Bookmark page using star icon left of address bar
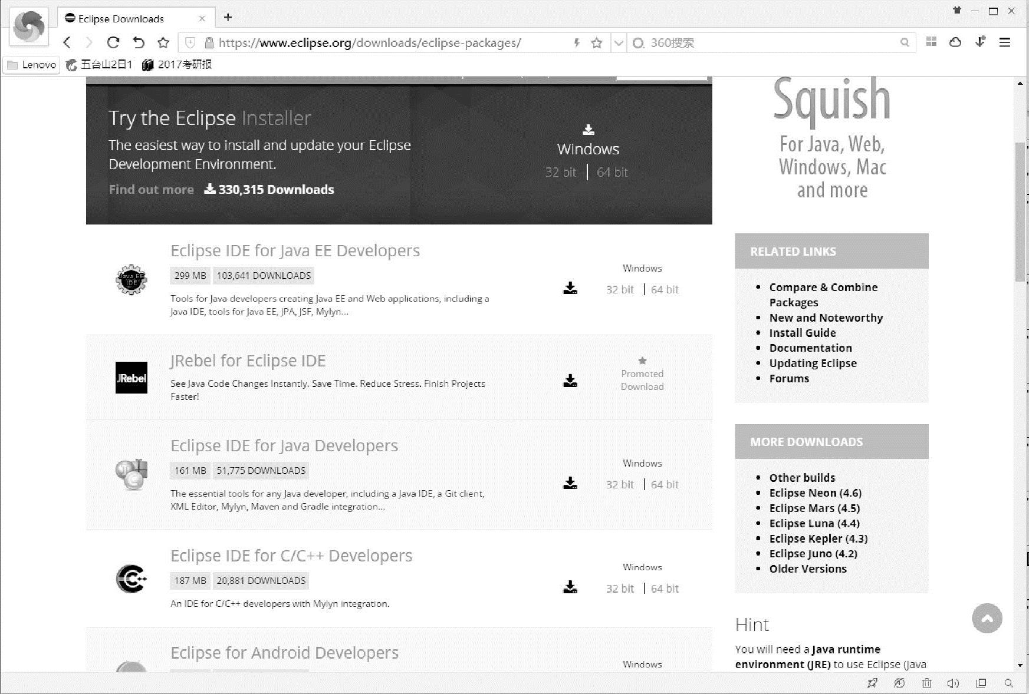This screenshot has width=1029, height=694. click(x=163, y=42)
